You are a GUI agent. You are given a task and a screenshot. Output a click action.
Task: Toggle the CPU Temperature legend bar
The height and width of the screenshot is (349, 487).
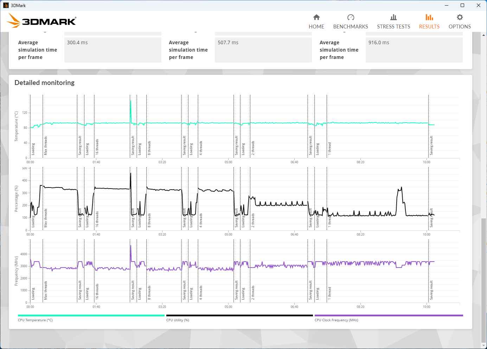coord(91,316)
